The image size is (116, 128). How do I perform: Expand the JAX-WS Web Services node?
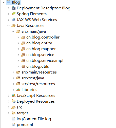(9, 20)
